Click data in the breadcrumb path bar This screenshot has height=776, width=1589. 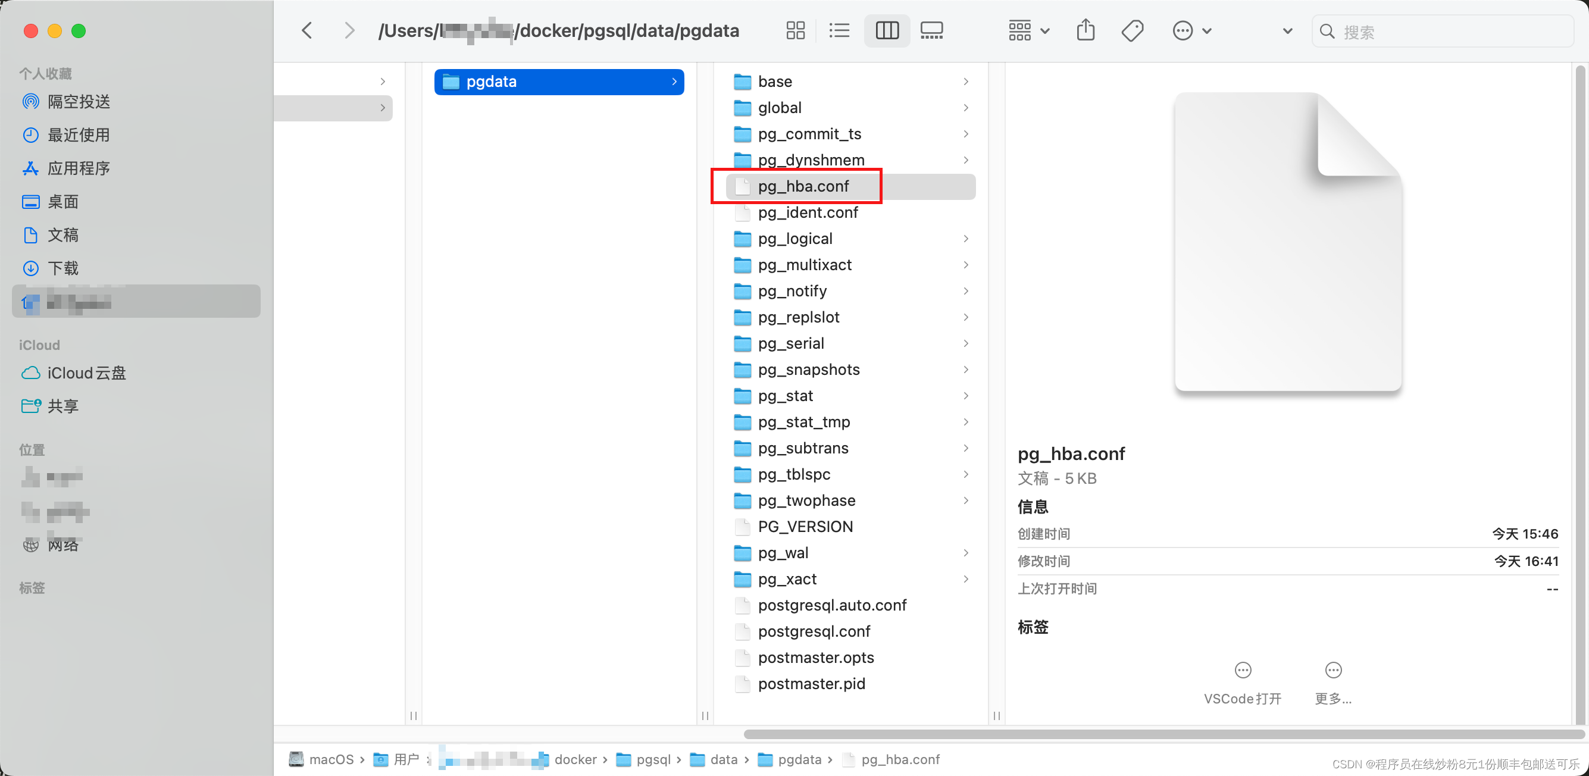(x=724, y=759)
